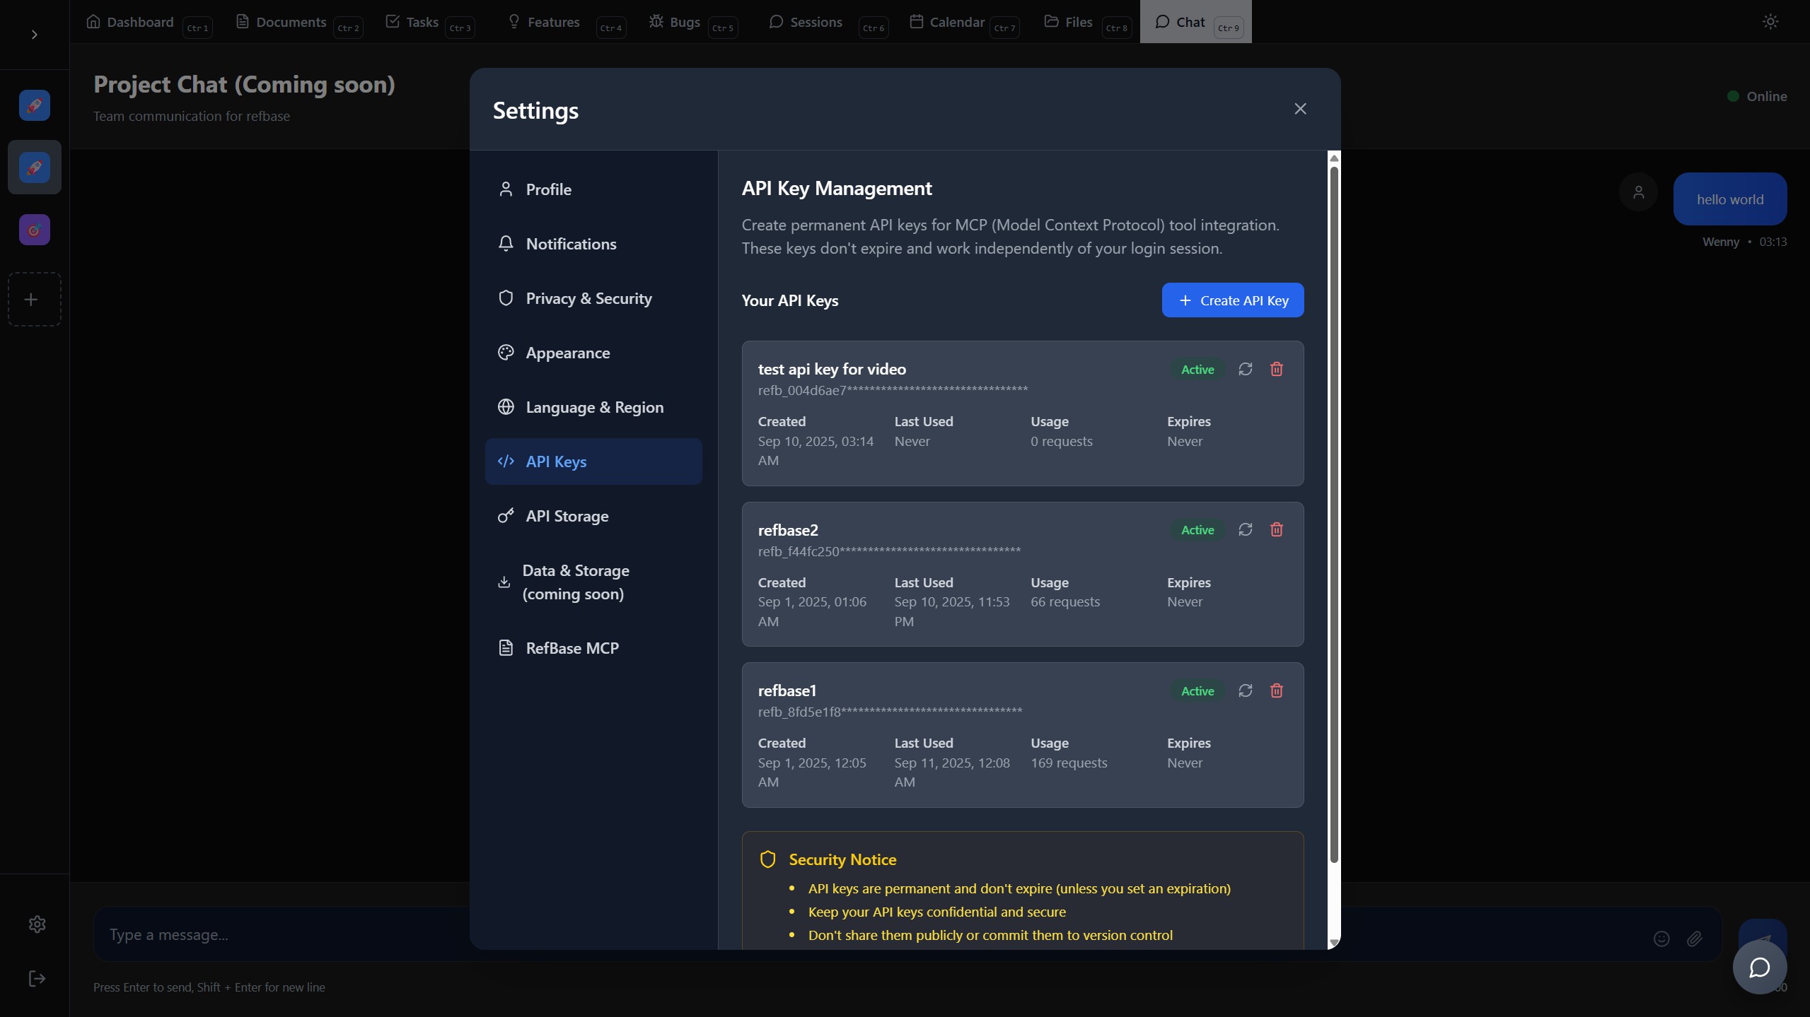Expand the left sidebar chevron
Image resolution: width=1810 pixels, height=1017 pixels.
(x=34, y=35)
